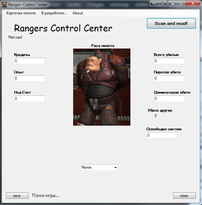Screen dimensions: 202x205
Task: Click the Пиратов убито label
Action: click(x=167, y=72)
